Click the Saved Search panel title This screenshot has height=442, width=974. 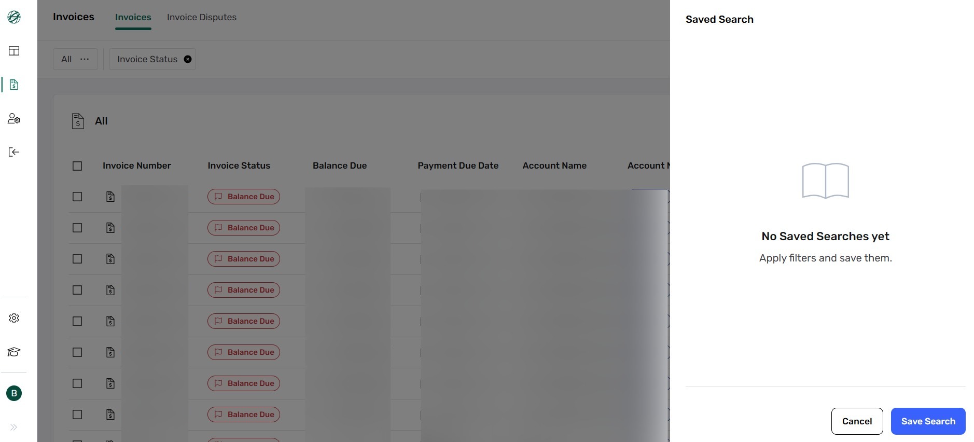[719, 19]
